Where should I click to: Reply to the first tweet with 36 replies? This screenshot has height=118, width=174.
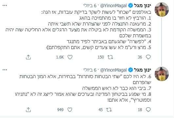pyautogui.click(x=148, y=57)
